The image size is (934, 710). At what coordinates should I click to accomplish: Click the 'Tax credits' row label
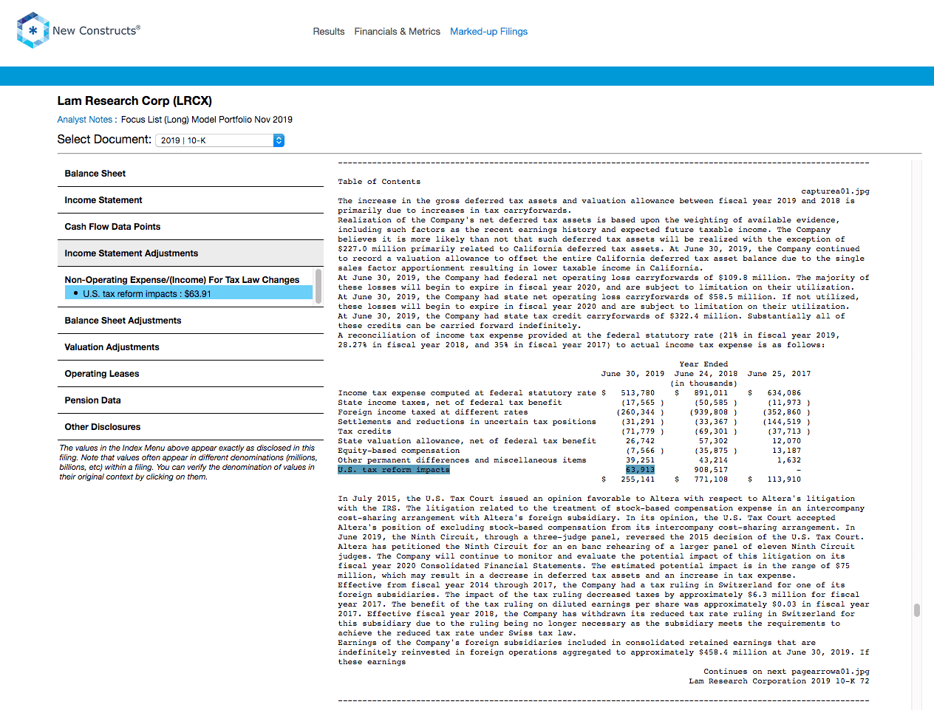[364, 431]
